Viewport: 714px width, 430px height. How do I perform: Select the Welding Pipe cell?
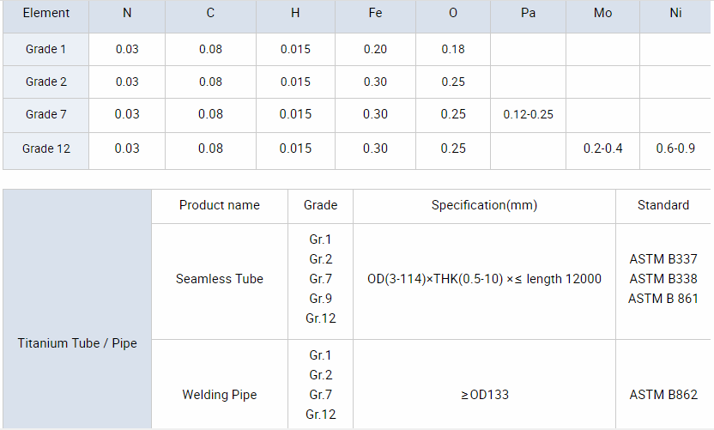coord(219,395)
